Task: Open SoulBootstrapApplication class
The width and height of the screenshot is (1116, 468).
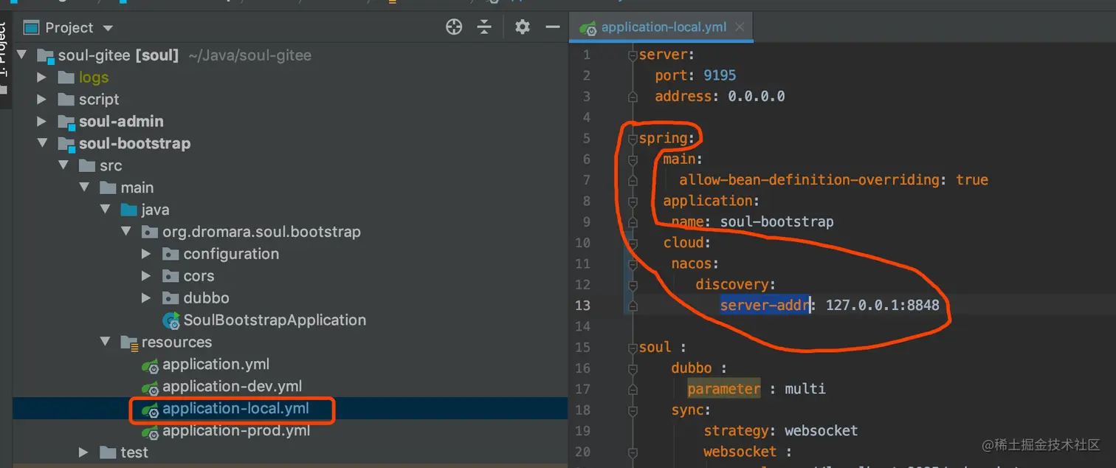Action: [x=275, y=320]
